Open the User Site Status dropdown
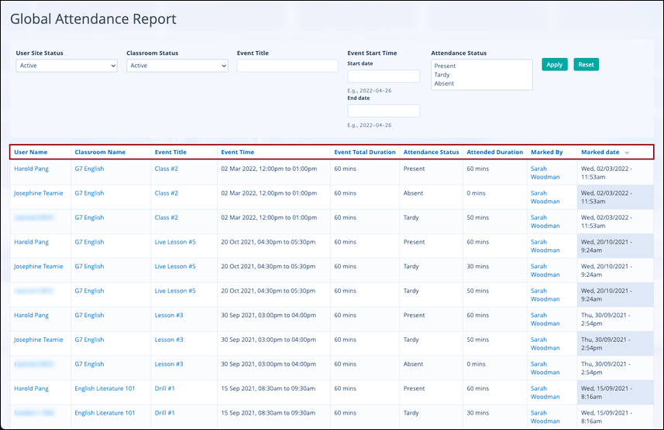This screenshot has height=430, width=664. pyautogui.click(x=67, y=66)
